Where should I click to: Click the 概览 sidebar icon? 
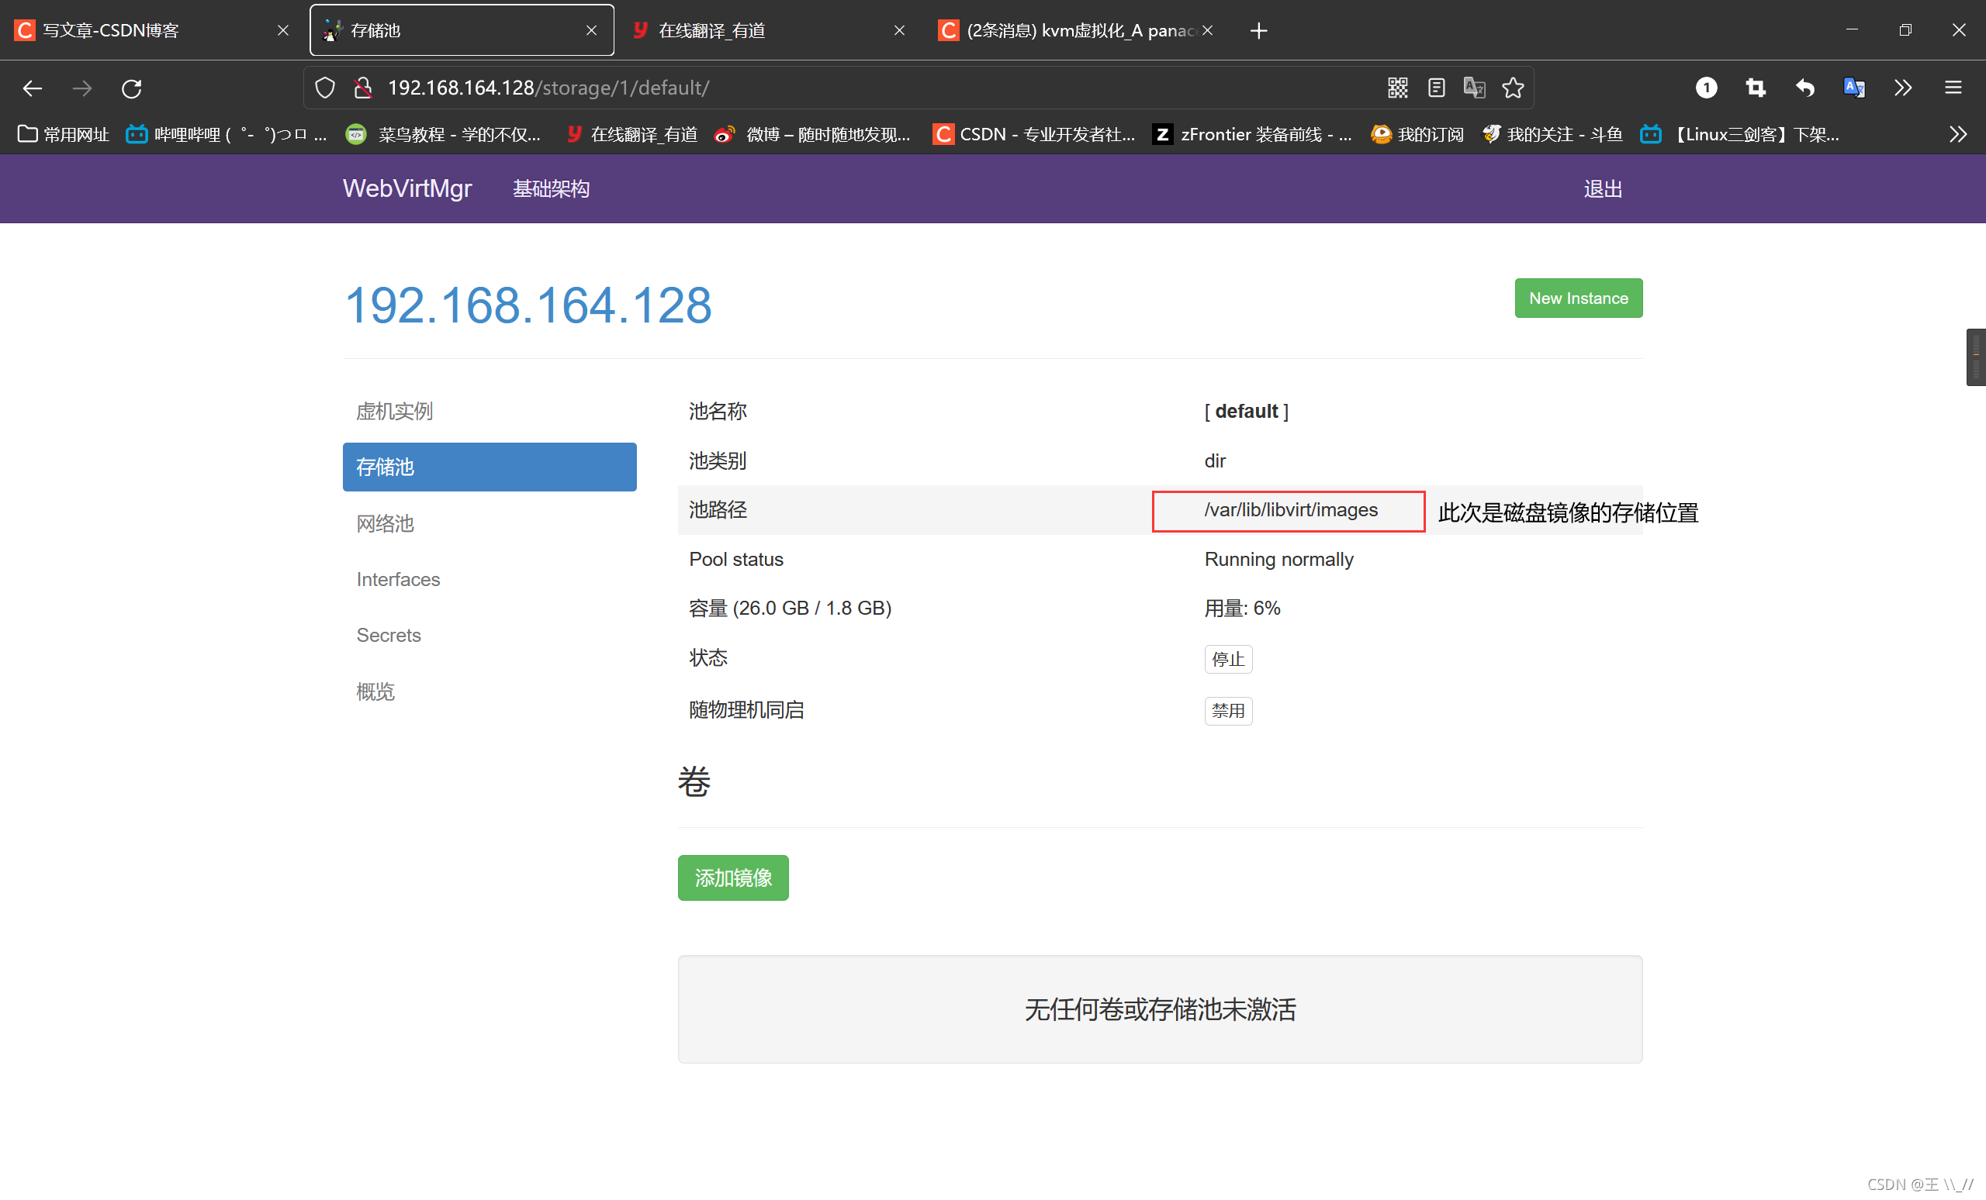[x=375, y=690]
